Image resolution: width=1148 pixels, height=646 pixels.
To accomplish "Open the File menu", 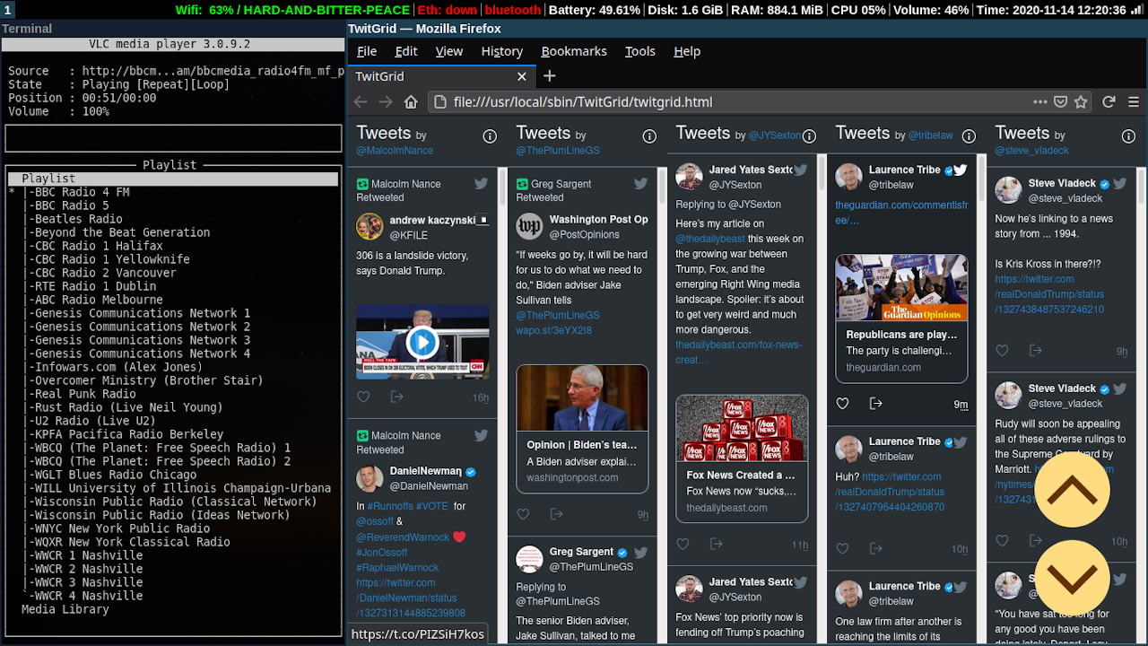I will pos(367,51).
